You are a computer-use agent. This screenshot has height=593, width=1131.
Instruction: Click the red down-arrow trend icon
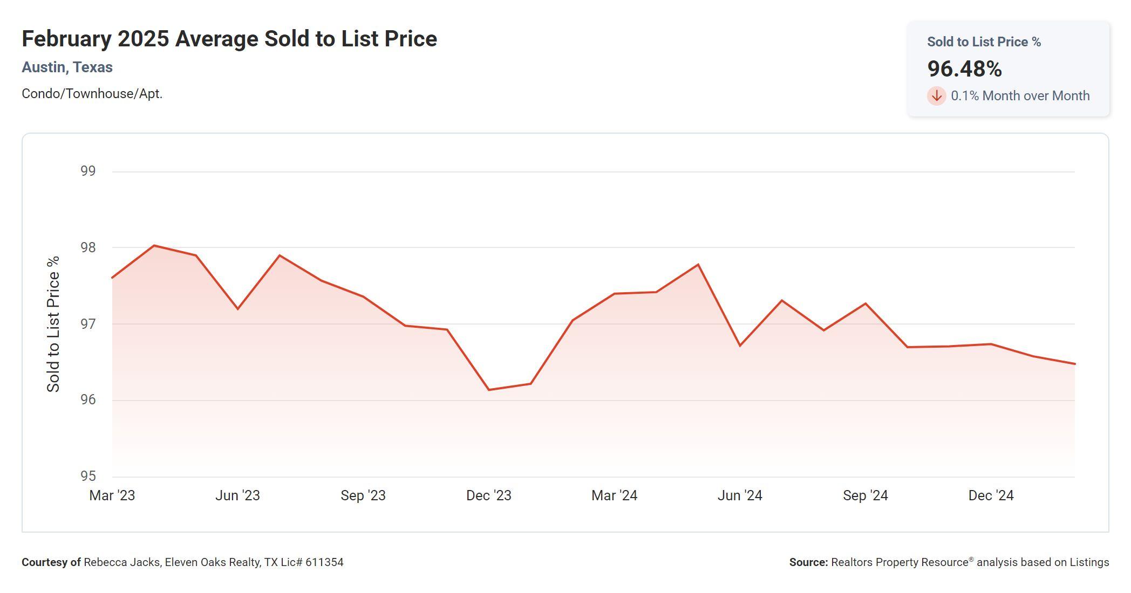coord(936,96)
